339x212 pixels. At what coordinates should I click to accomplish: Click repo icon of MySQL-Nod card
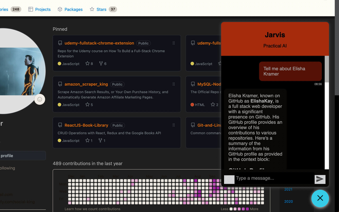pos(193,84)
